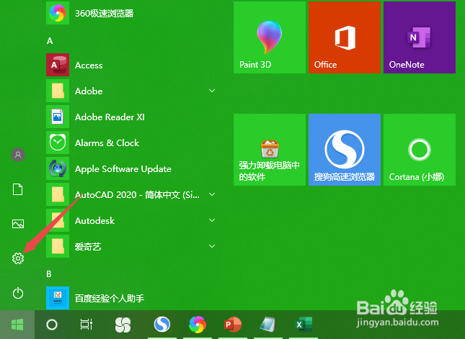Image resolution: width=465 pixels, height=339 pixels.
Task: Switch to Excel on taskbar
Action: [x=304, y=325]
